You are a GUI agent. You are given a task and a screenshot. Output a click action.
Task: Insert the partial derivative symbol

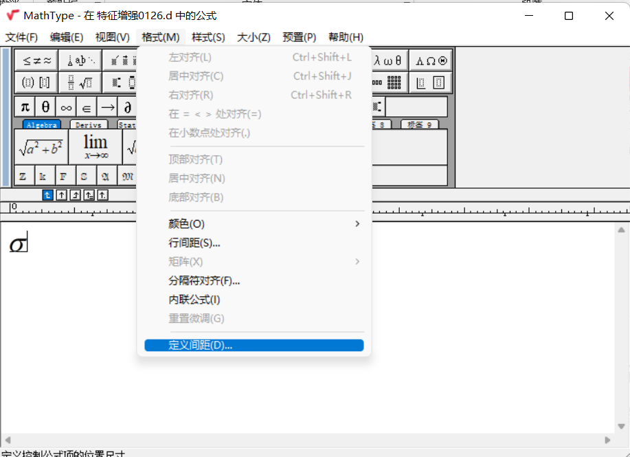click(127, 107)
